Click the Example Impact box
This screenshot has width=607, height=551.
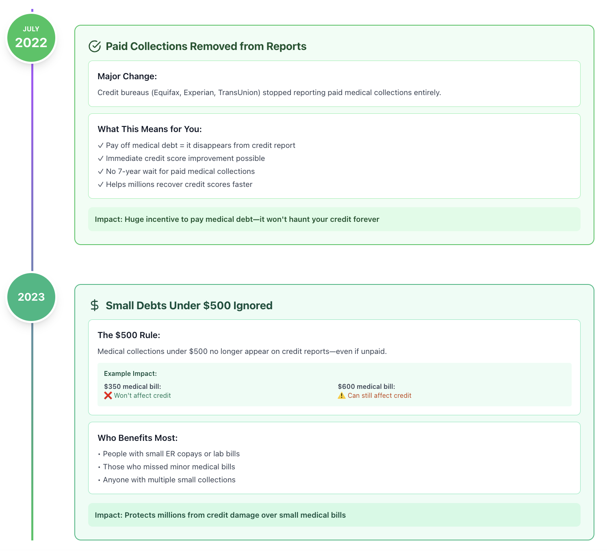(334, 384)
